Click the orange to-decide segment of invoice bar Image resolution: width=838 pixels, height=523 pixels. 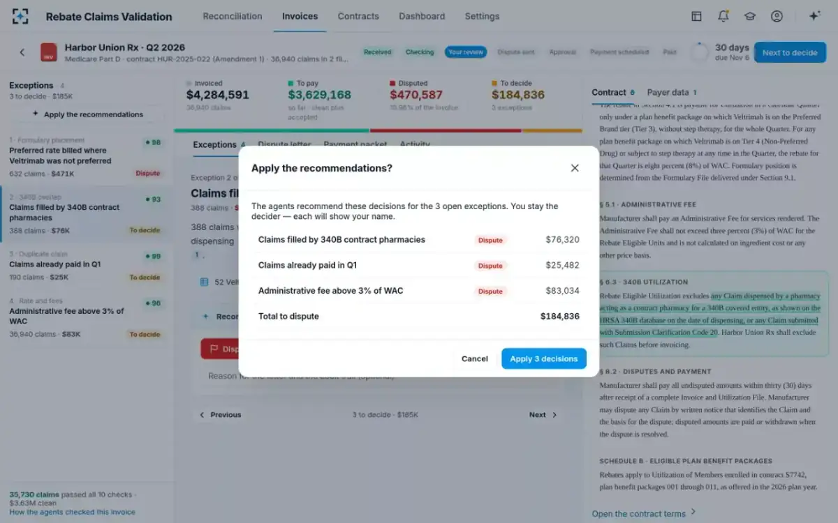tap(552, 130)
